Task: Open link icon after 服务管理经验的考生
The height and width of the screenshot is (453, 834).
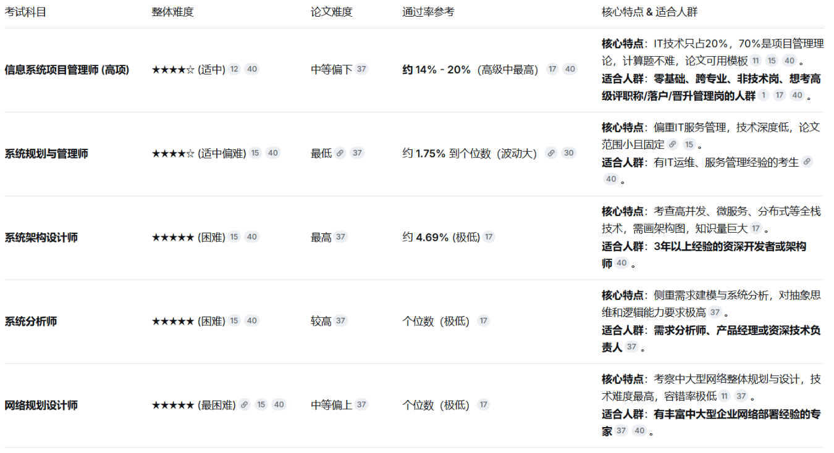Action: coord(806,162)
